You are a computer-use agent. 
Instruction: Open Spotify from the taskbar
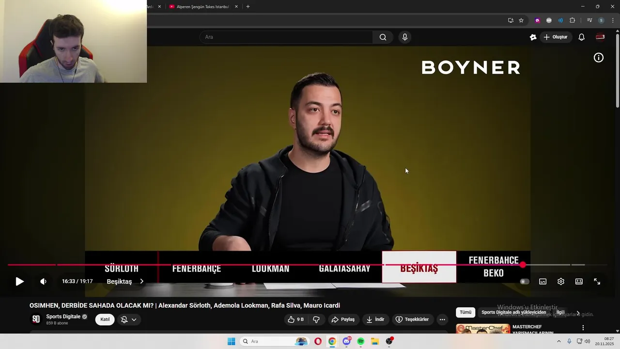[x=361, y=342]
